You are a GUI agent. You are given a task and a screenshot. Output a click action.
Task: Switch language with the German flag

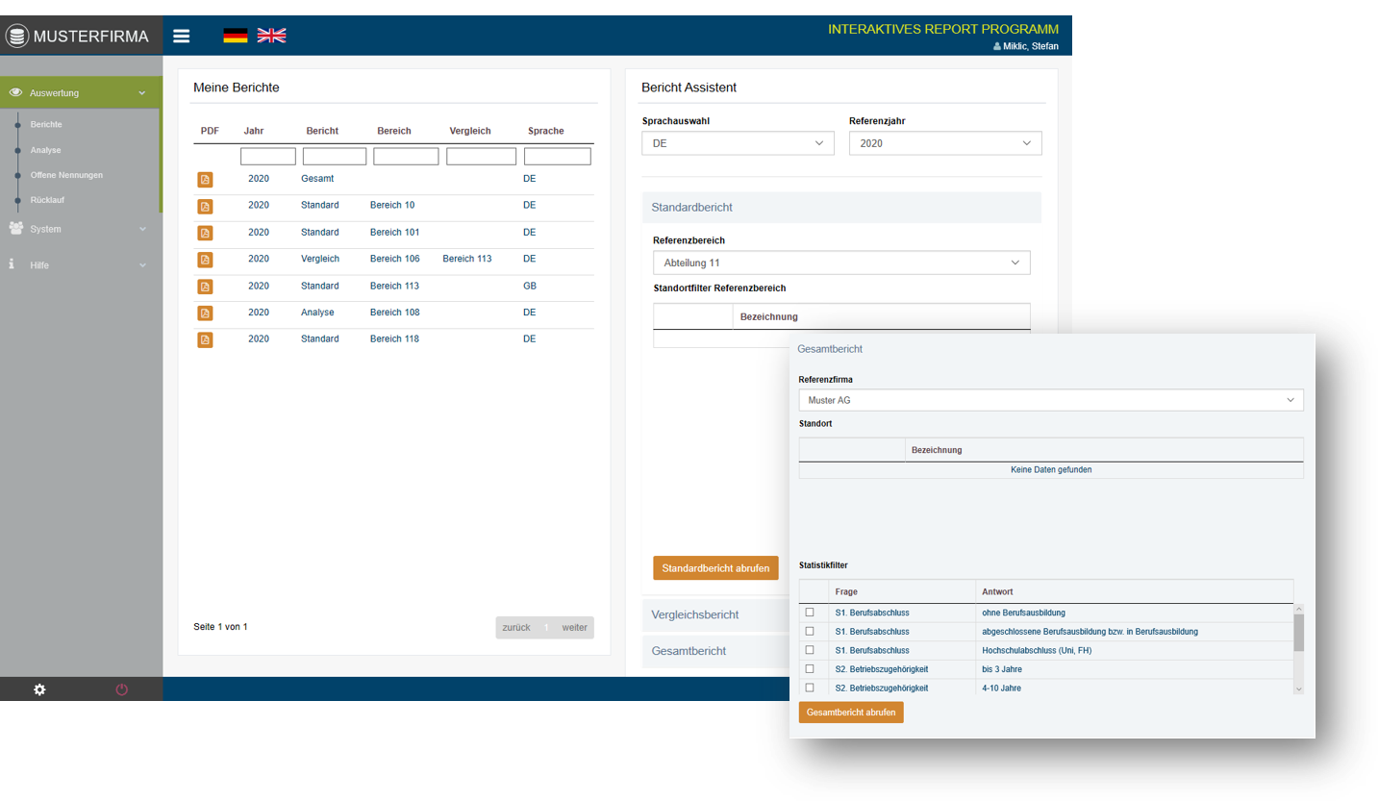(236, 36)
